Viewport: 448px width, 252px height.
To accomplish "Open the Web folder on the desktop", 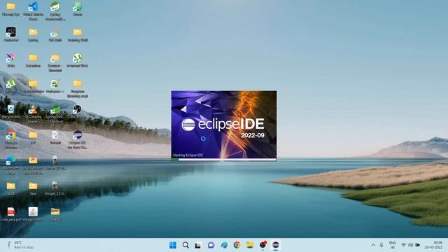I will [x=11, y=188].
